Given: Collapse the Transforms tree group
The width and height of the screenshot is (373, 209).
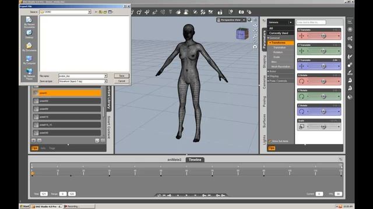Looking at the screenshot, I should (270, 43).
